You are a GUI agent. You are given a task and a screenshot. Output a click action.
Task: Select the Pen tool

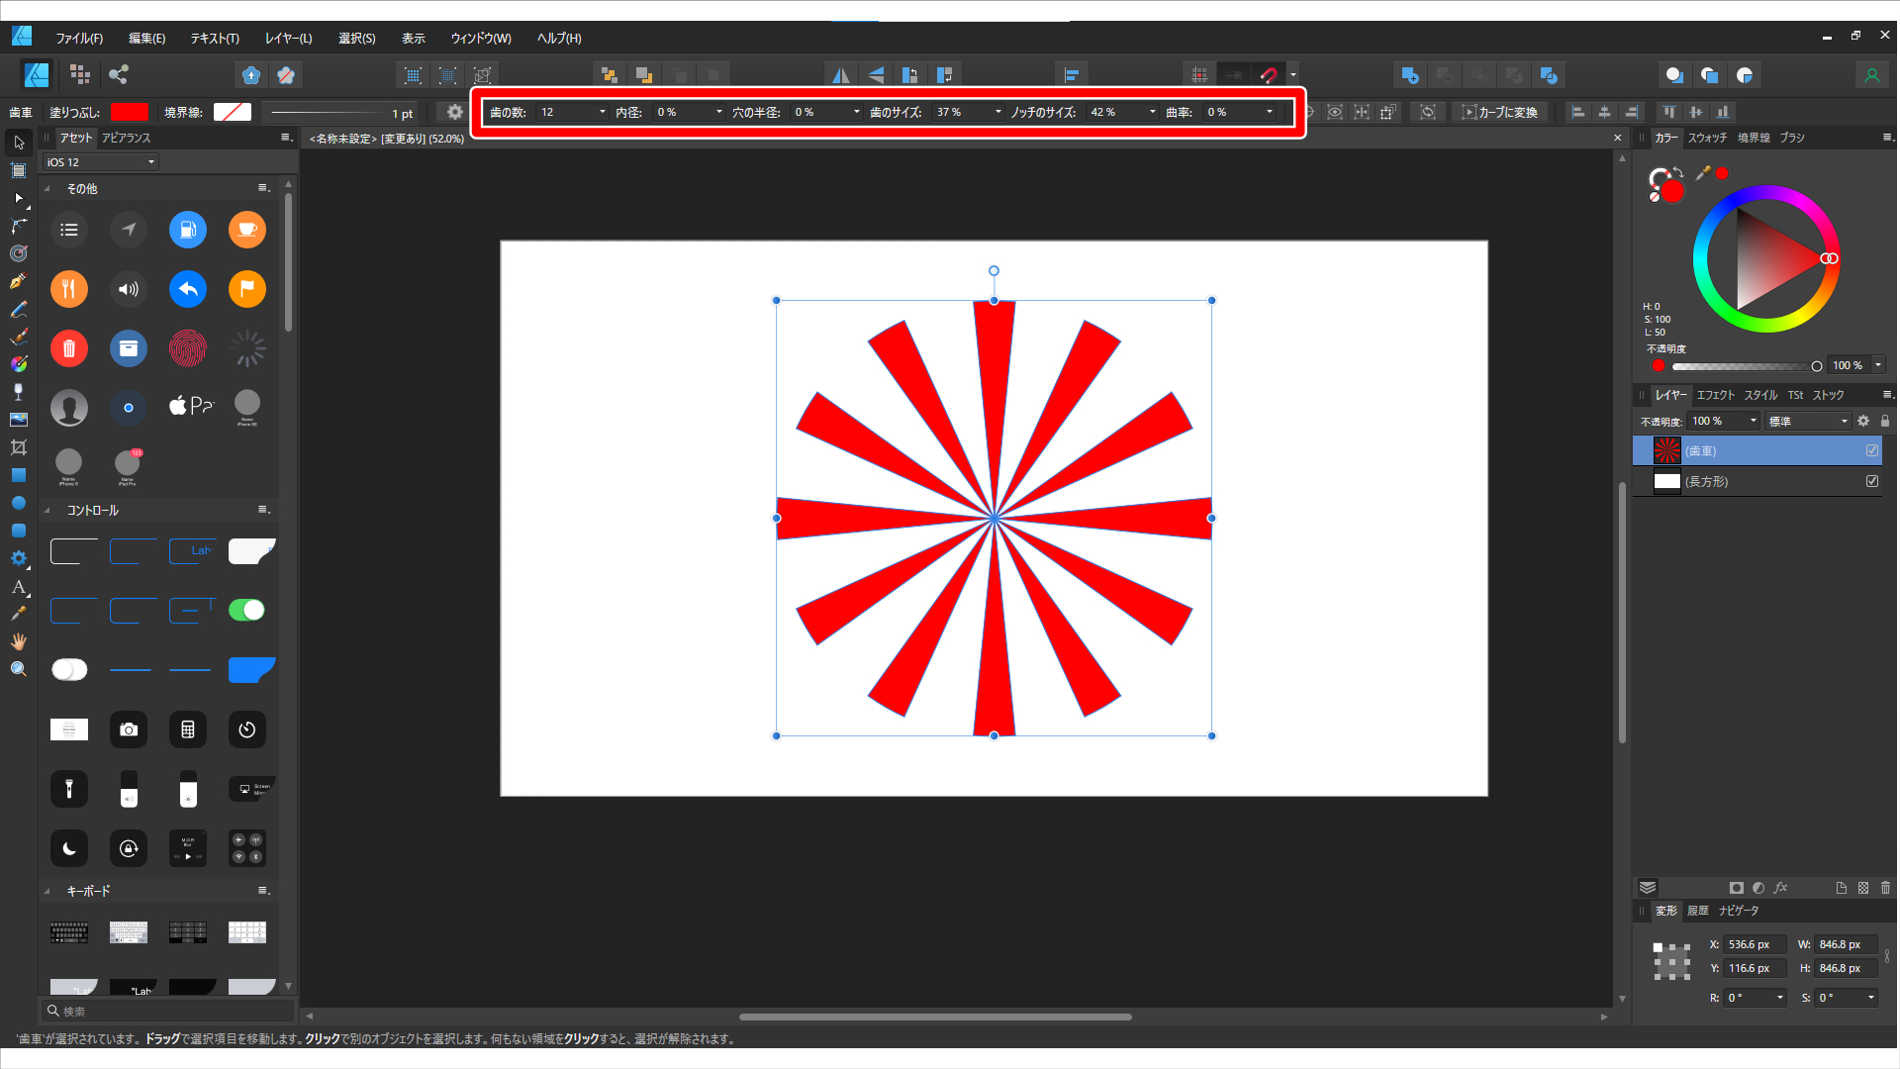[18, 280]
